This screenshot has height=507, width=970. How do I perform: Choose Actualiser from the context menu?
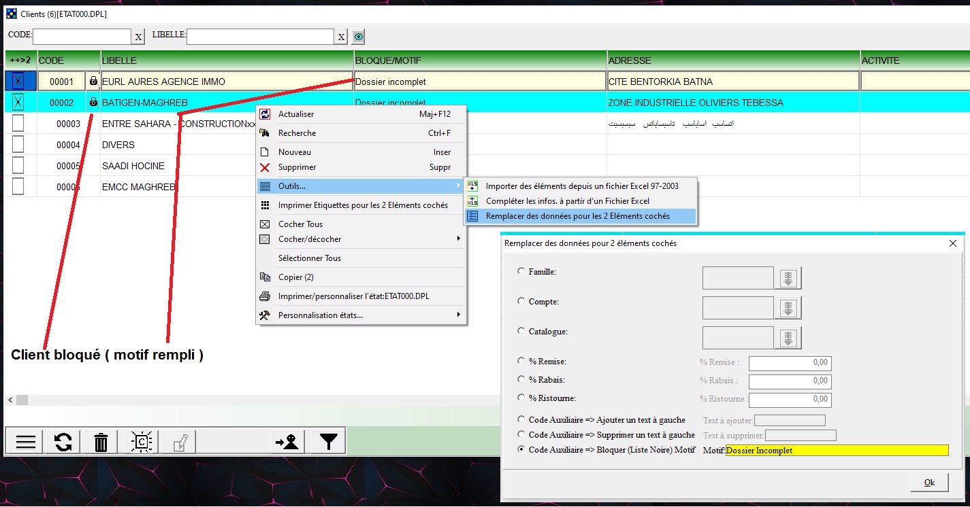[361, 114]
